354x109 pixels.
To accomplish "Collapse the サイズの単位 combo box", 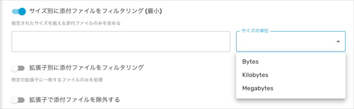I will (291, 42).
